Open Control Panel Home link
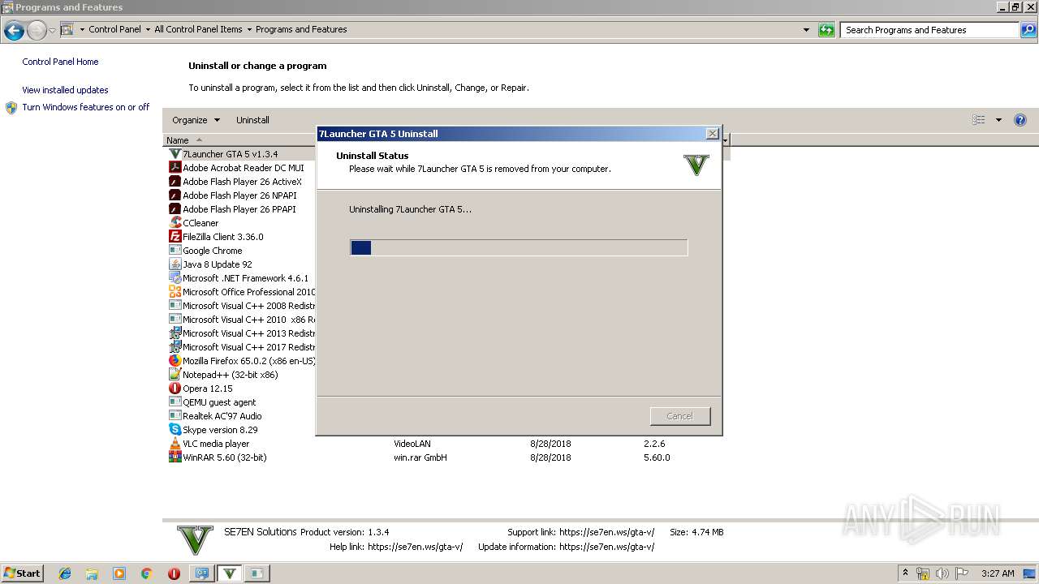The image size is (1039, 584). (x=60, y=62)
